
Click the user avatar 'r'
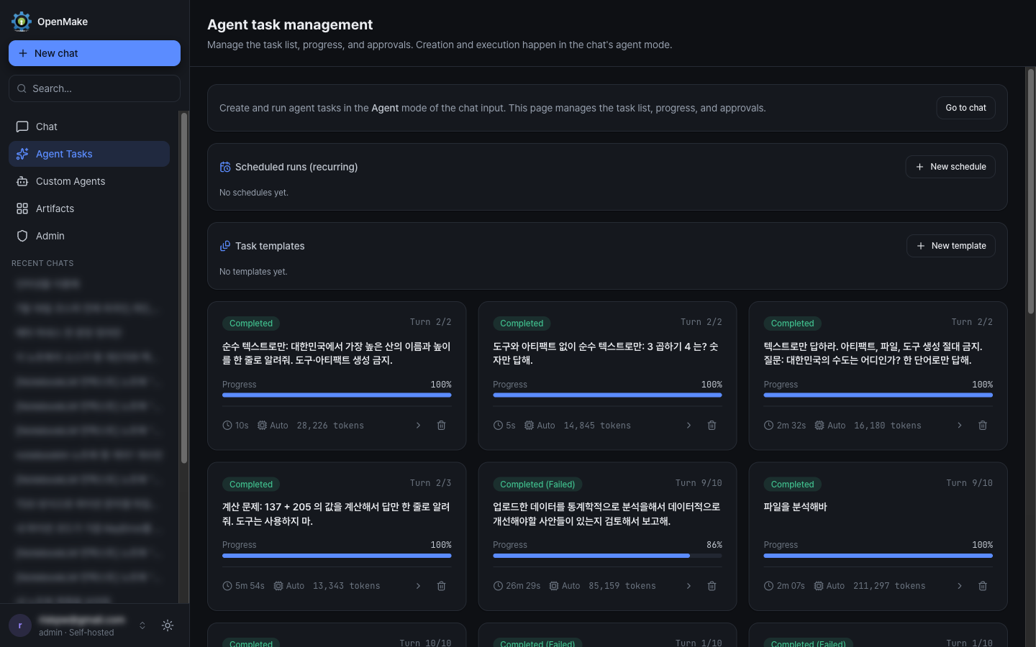click(20, 625)
